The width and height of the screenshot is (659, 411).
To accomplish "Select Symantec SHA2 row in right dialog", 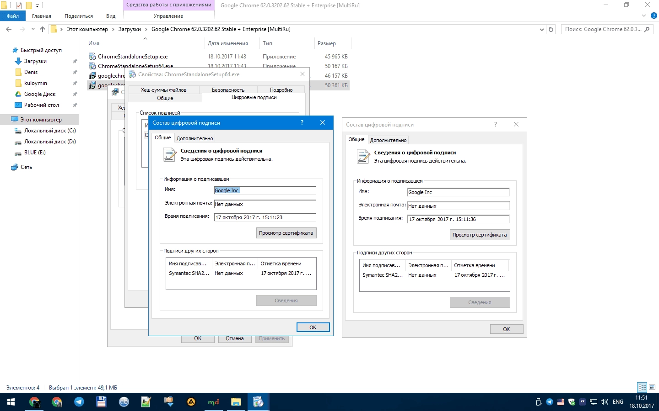I will coord(434,275).
